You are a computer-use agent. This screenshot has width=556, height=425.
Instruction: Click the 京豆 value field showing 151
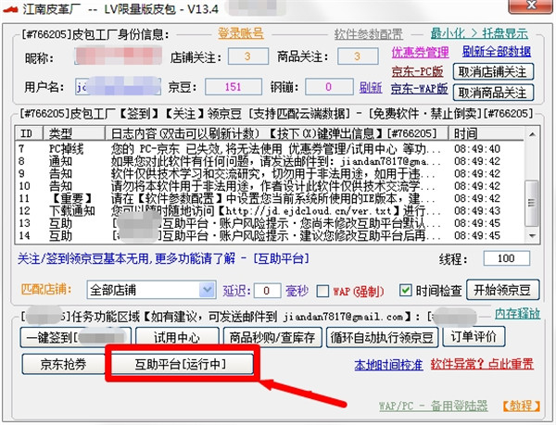(234, 87)
